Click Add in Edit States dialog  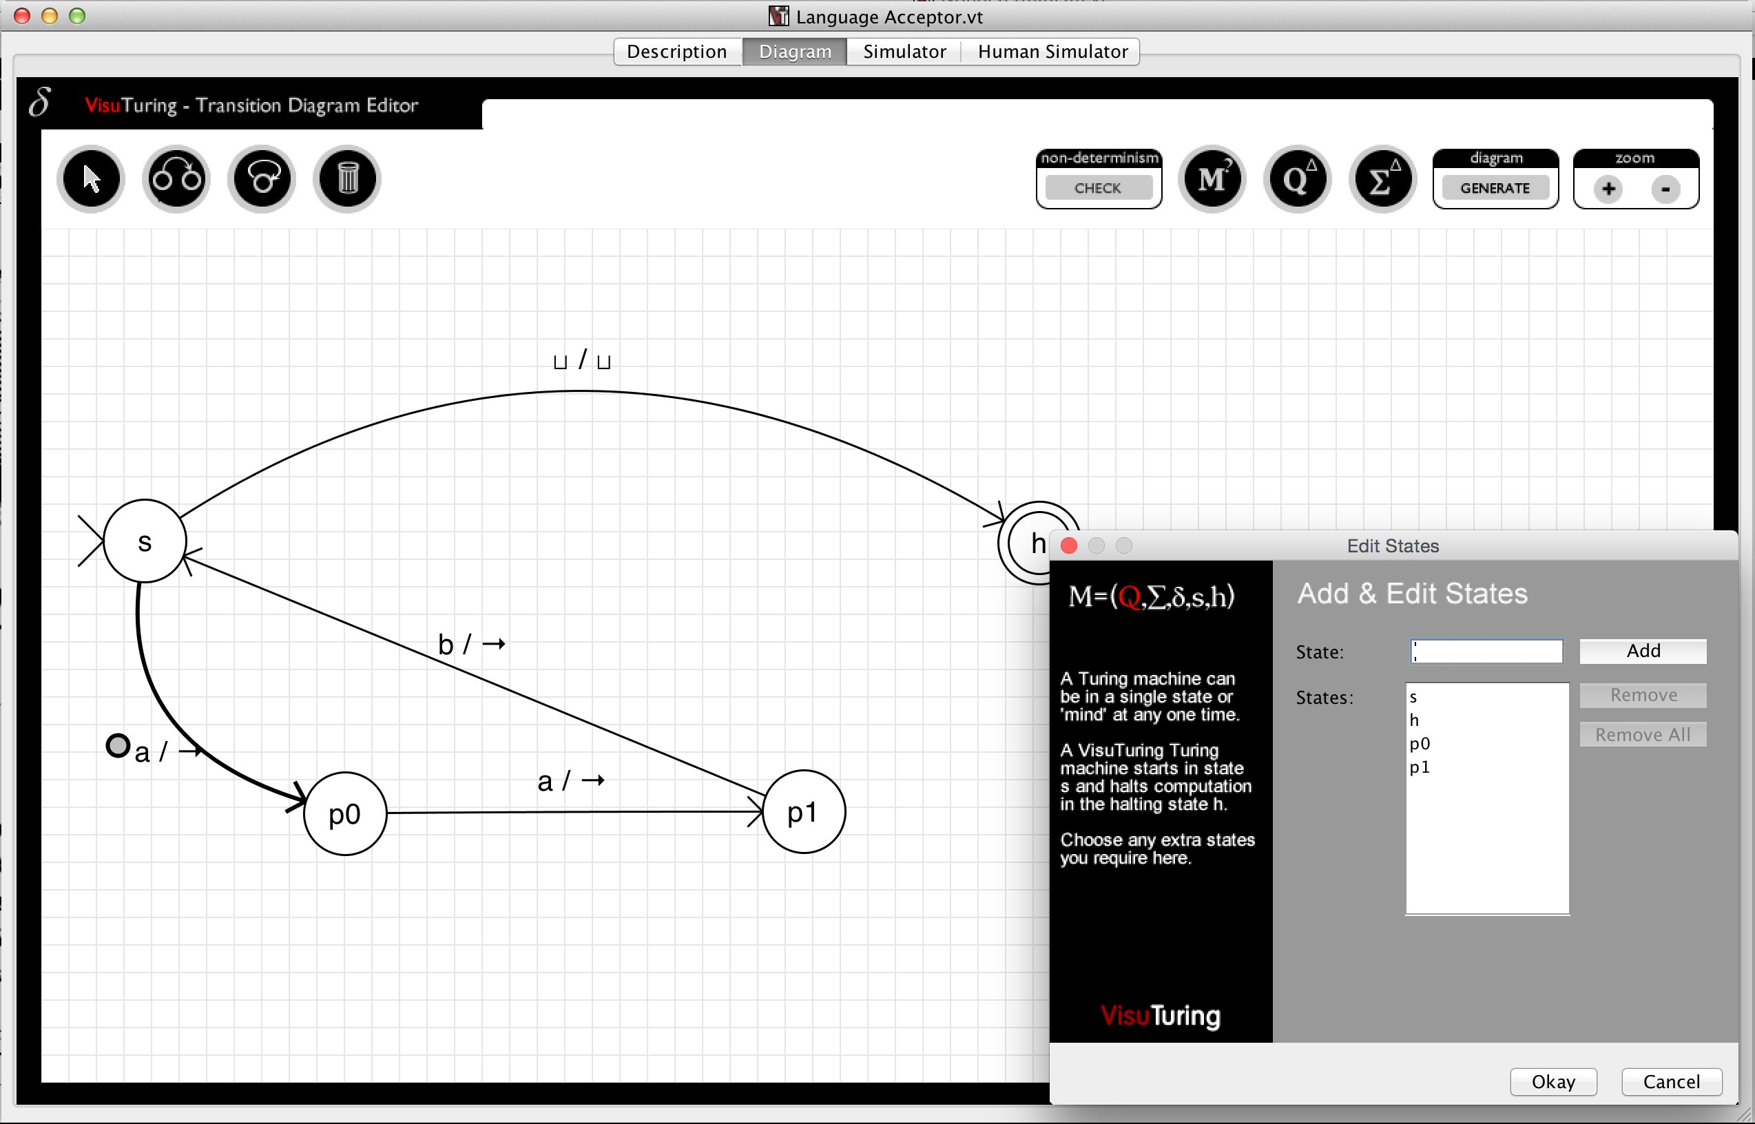1643,651
